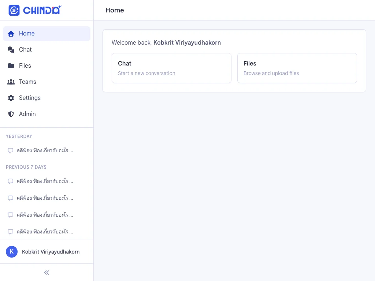Start a new conversation via Chat card

(171, 68)
